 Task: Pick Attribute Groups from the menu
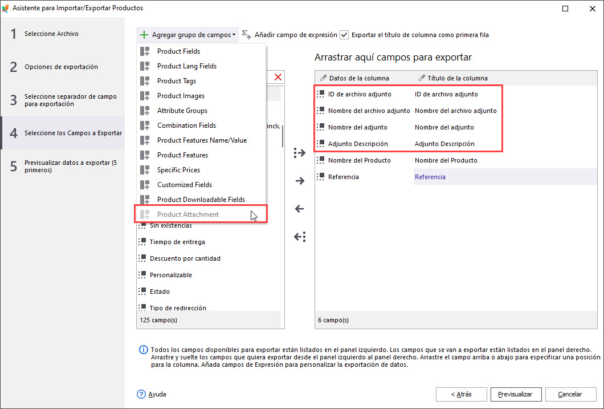click(x=201, y=111)
